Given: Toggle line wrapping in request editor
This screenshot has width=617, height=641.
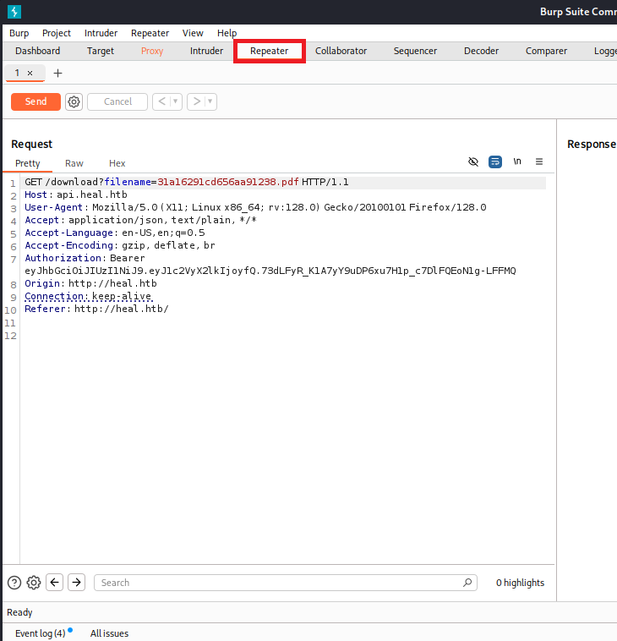Looking at the screenshot, I should 495,162.
